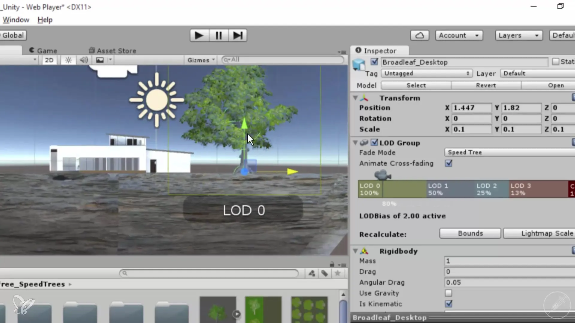Open the Layer Default dropdown

pos(538,73)
